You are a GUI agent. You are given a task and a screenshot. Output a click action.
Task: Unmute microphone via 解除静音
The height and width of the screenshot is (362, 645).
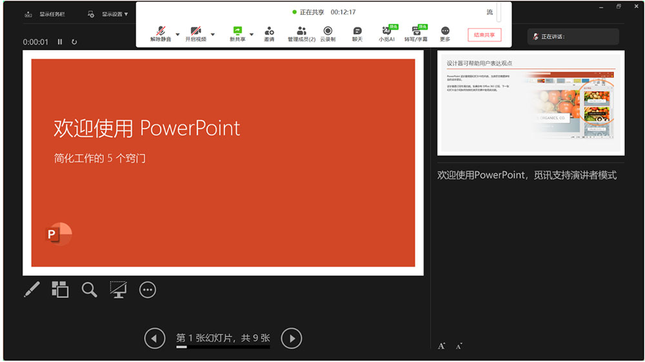coord(161,34)
